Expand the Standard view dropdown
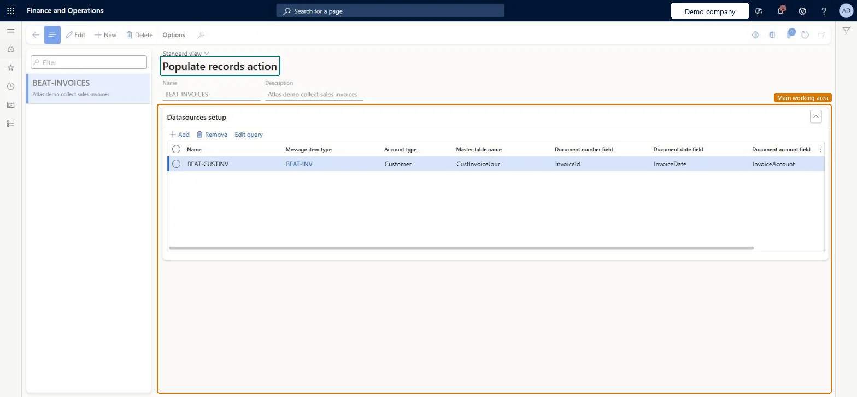 click(186, 54)
